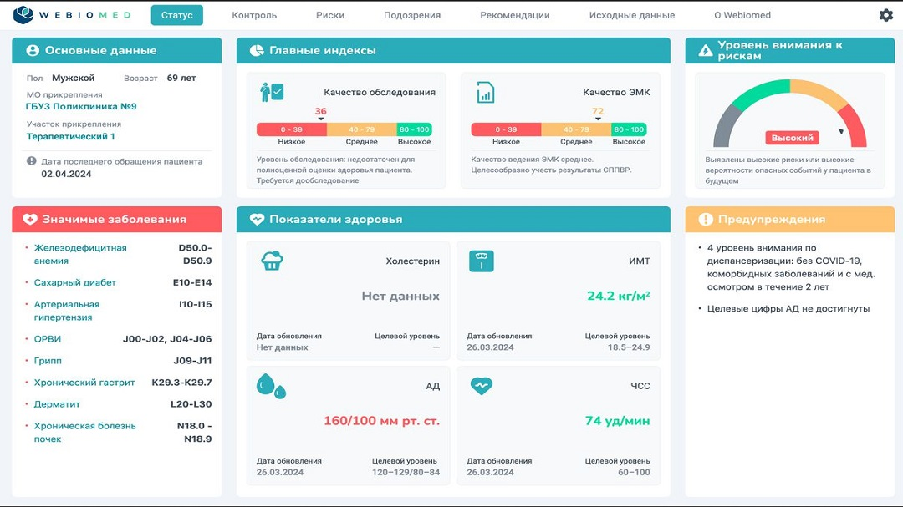Click the BMI weight scale icon
The width and height of the screenshot is (903, 507).
(x=481, y=261)
